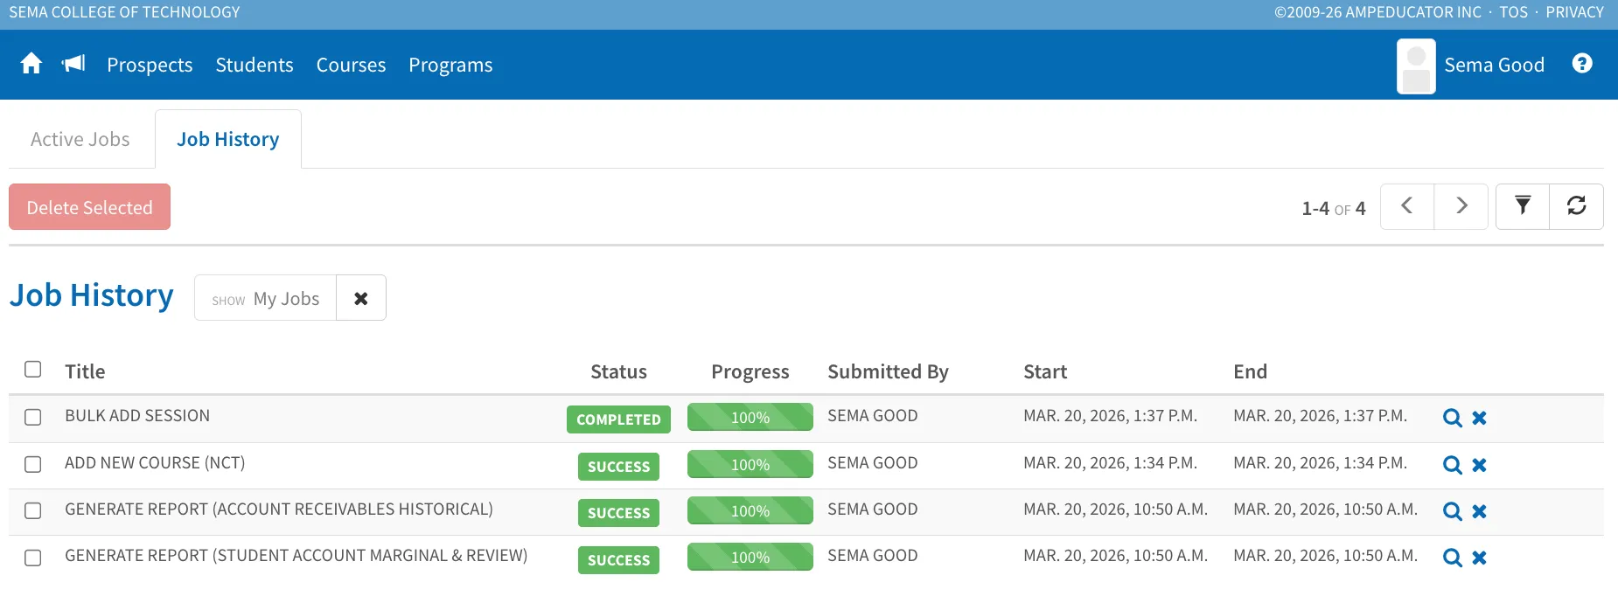Open the Courses menu
The image size is (1618, 603).
pos(351,65)
